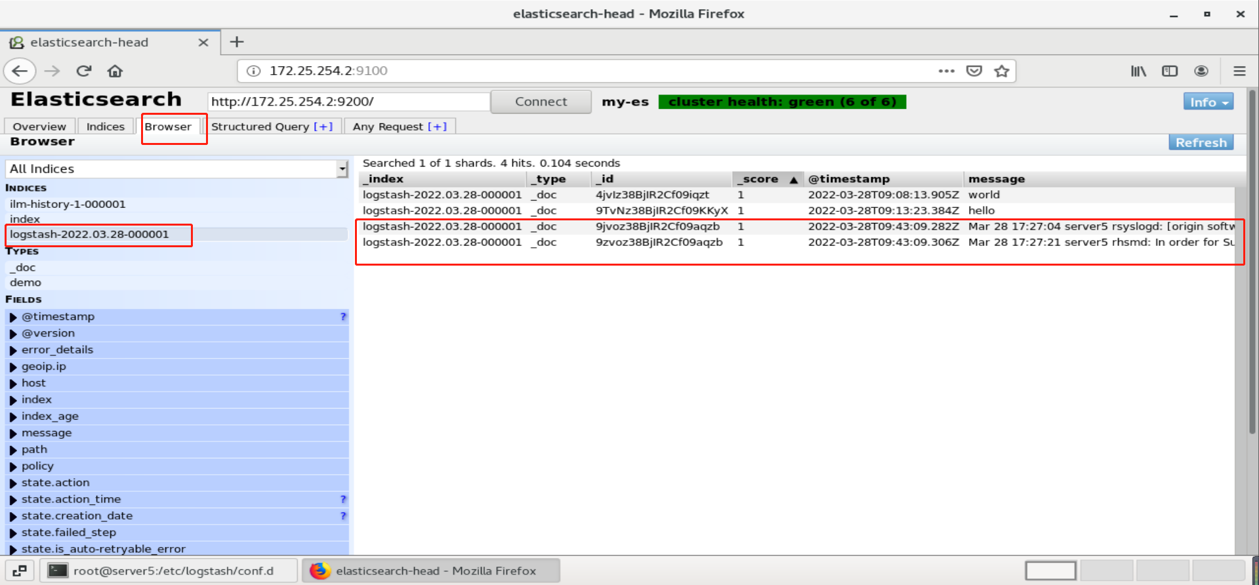Reload the page with the refresh icon

(x=84, y=71)
